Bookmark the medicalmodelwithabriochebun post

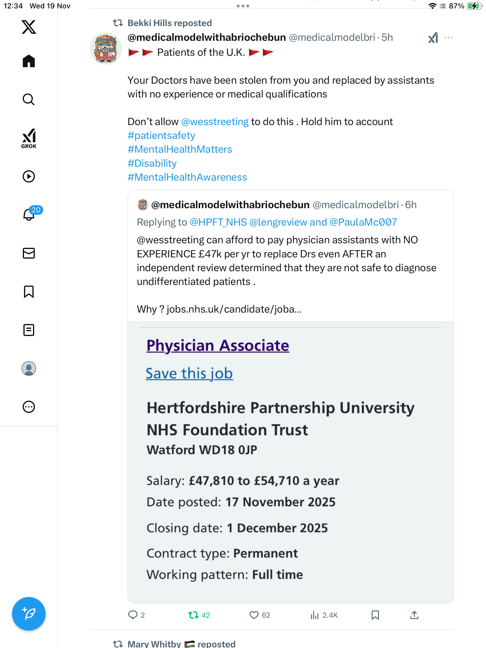pos(375,615)
